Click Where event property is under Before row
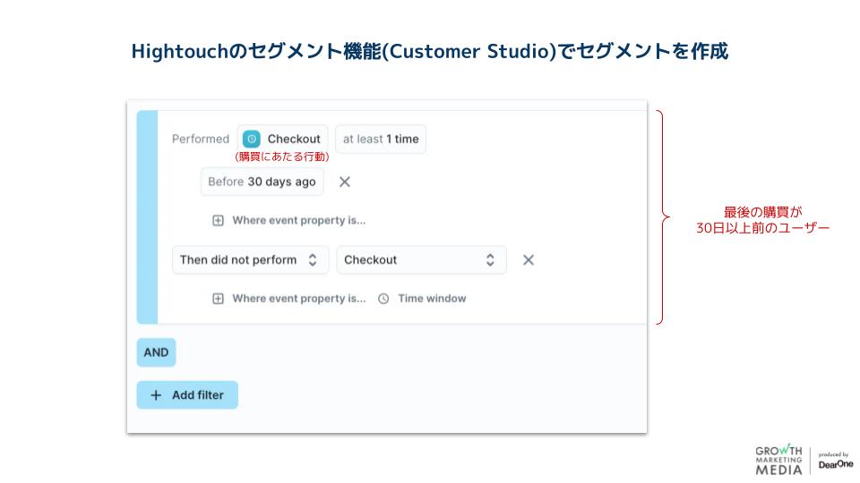Screen dimensions: 860x483 click(298, 220)
